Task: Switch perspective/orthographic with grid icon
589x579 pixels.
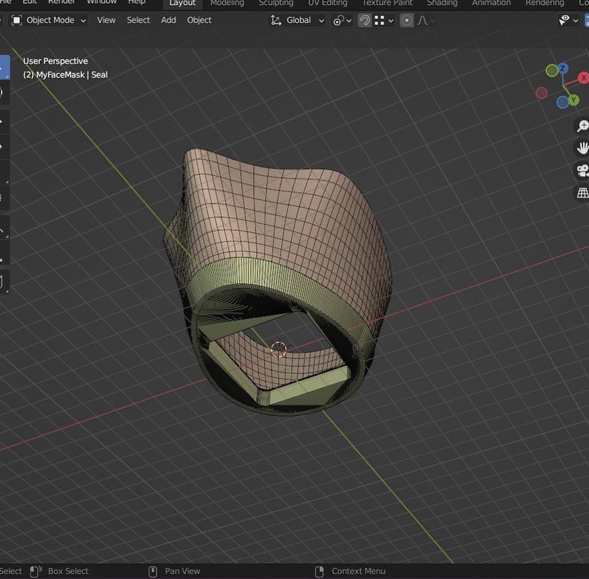Action: [582, 192]
